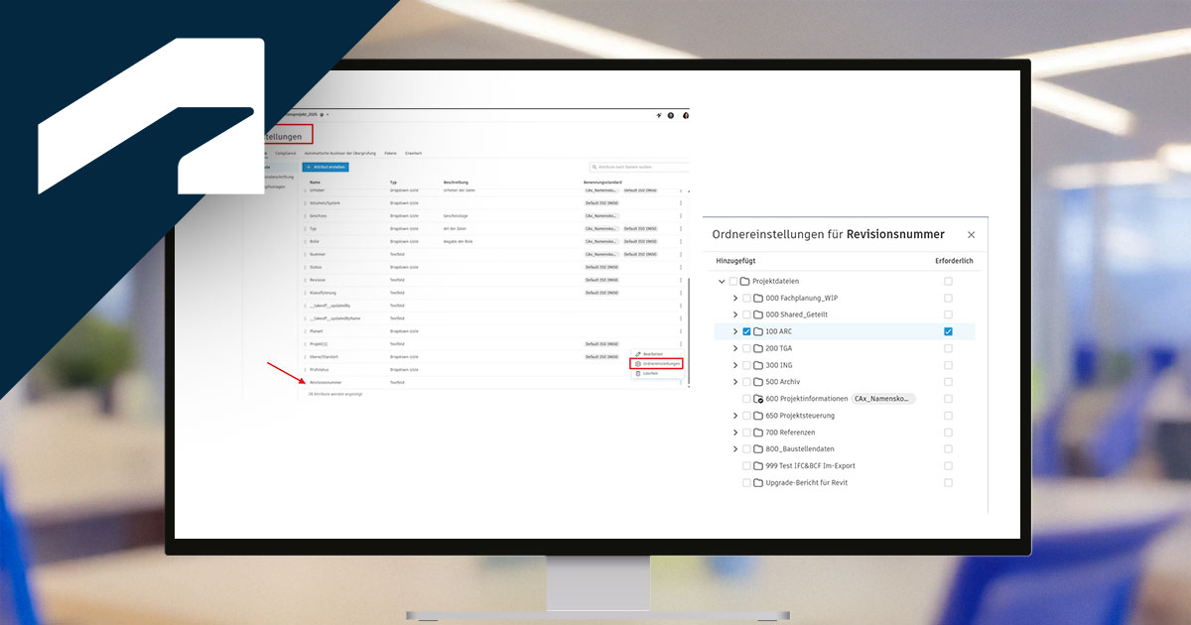
Task: Click the 600 Projektinformationen folder icon
Action: pyautogui.click(x=758, y=399)
